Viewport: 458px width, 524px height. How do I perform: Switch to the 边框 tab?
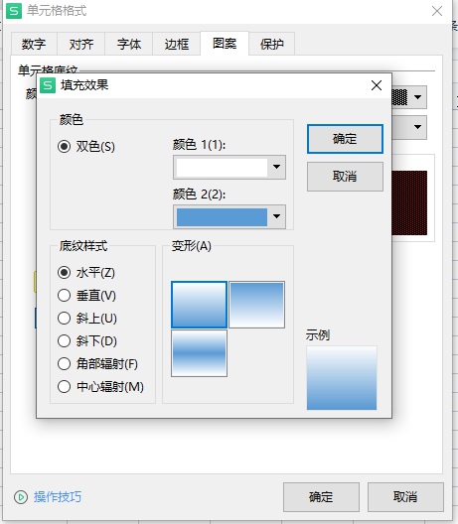[x=177, y=44]
